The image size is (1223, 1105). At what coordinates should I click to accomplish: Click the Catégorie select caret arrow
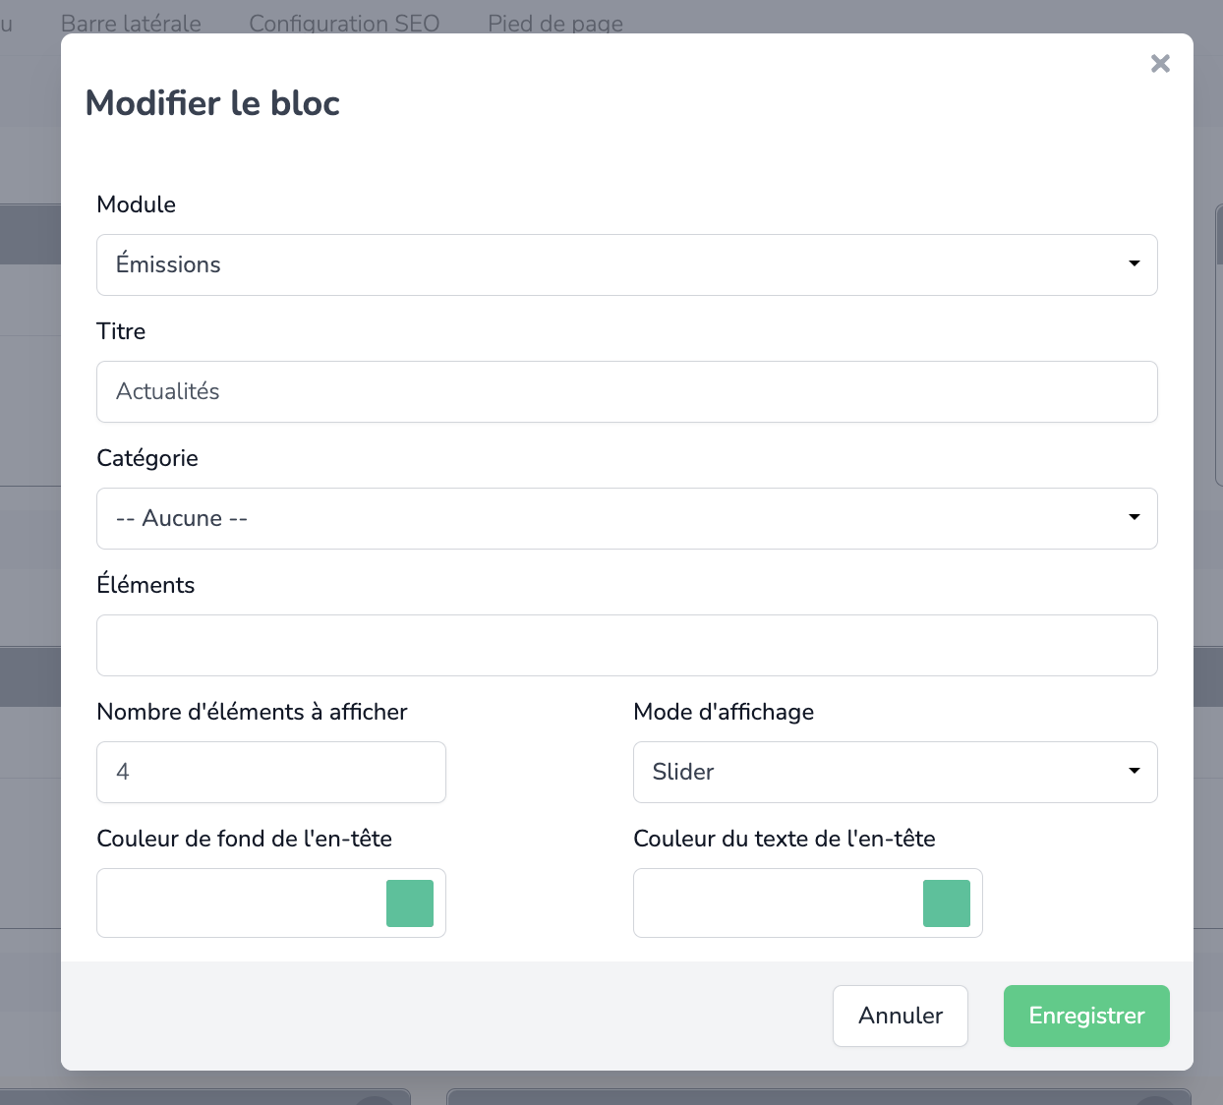(x=1134, y=517)
